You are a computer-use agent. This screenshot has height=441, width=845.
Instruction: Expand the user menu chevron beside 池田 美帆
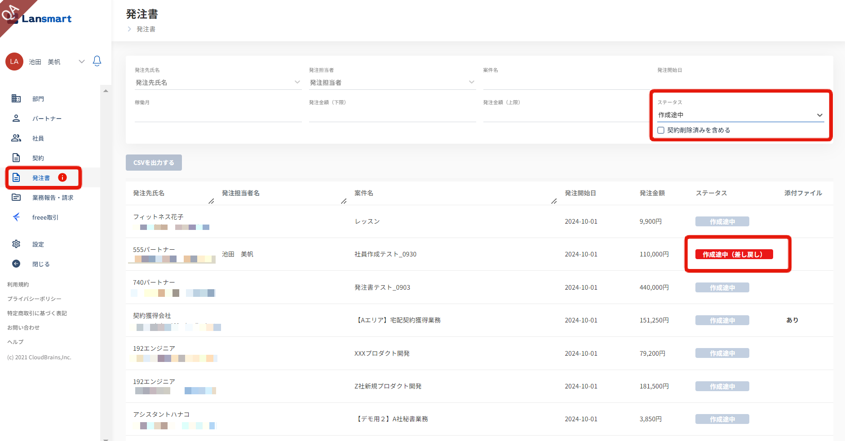pos(81,62)
